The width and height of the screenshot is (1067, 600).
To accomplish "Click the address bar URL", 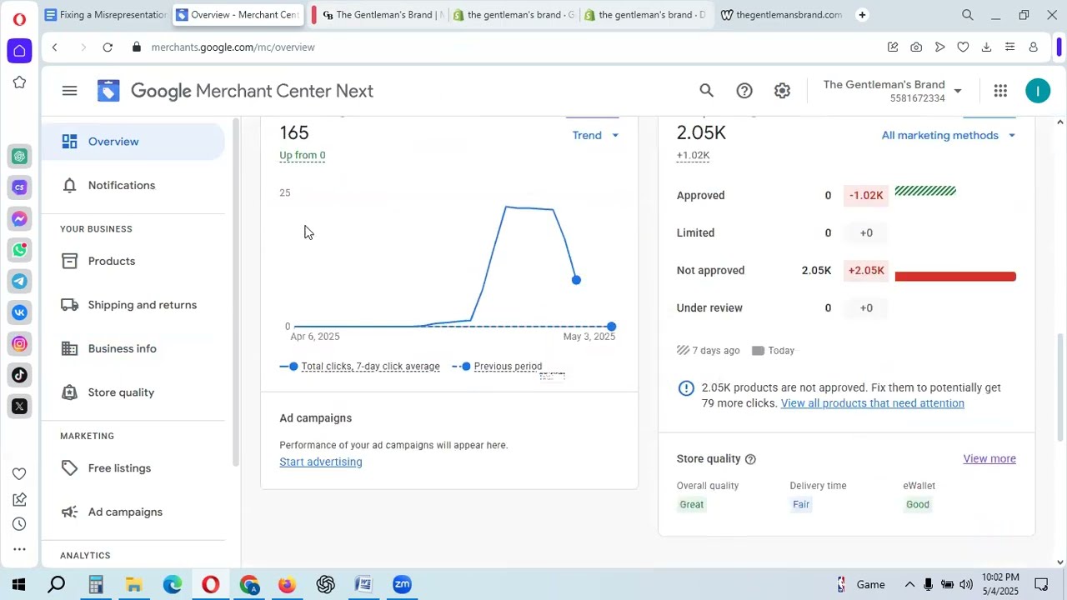I will [233, 47].
